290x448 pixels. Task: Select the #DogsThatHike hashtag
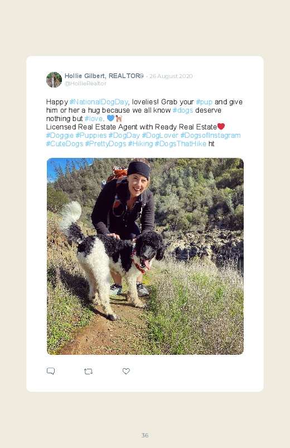pos(180,144)
